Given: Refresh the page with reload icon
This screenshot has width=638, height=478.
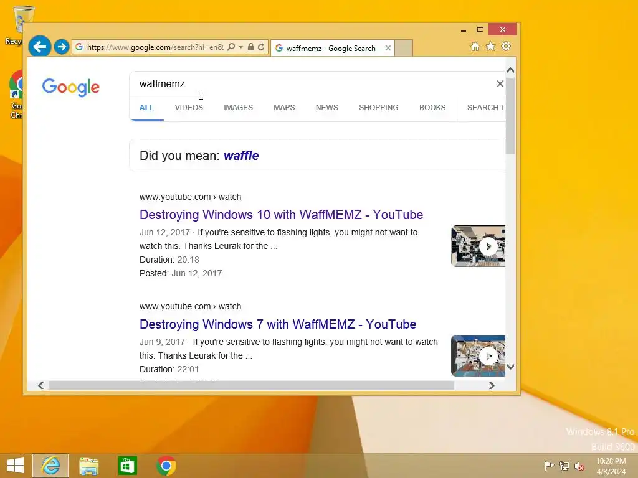Looking at the screenshot, I should pyautogui.click(x=261, y=47).
